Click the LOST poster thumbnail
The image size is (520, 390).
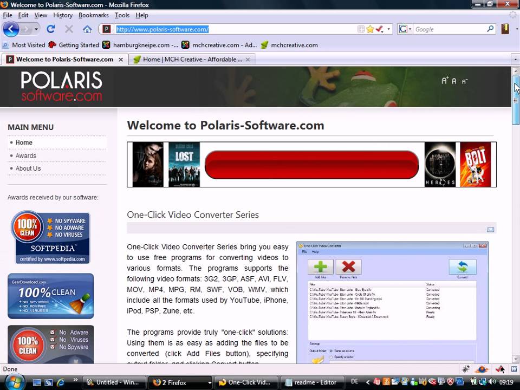[184, 165]
